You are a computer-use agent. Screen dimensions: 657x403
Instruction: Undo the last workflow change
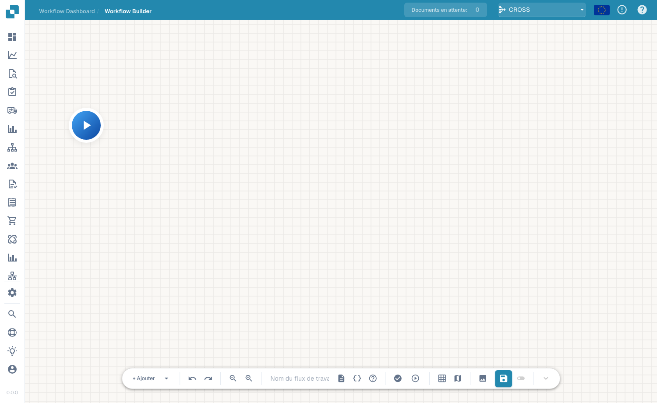click(x=192, y=378)
